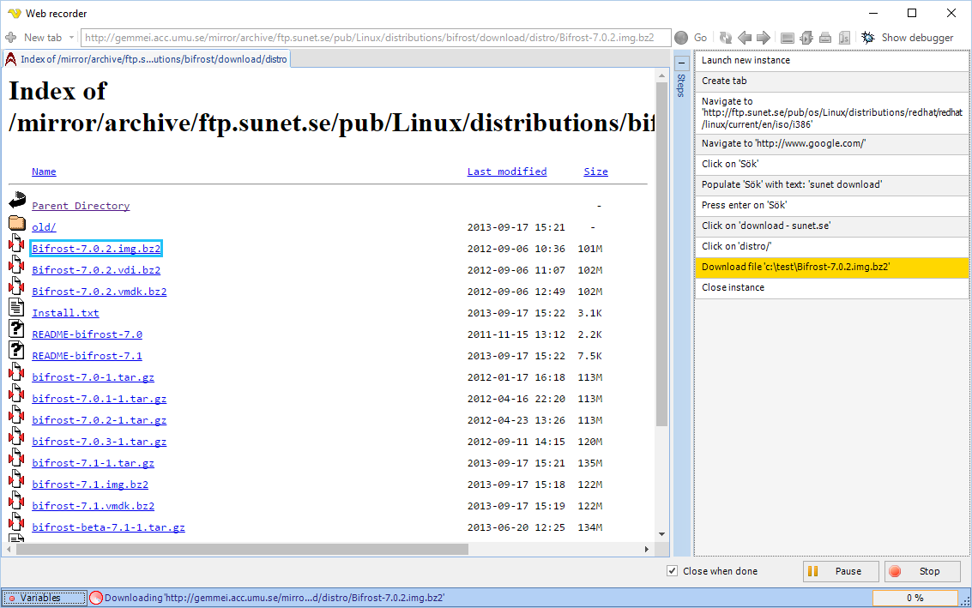Screen dimensions: 972x608
Task: Click the JS script icon in toolbar
Action: coord(844,38)
